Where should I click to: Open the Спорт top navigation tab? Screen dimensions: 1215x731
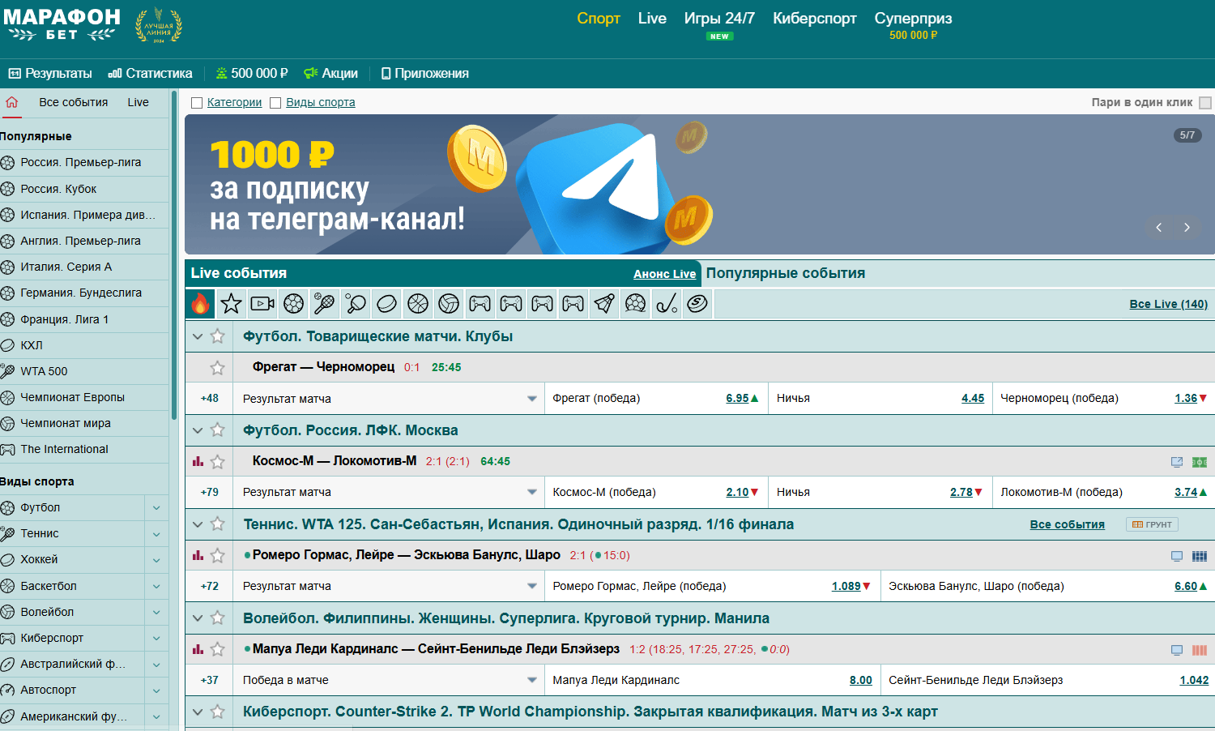(599, 19)
